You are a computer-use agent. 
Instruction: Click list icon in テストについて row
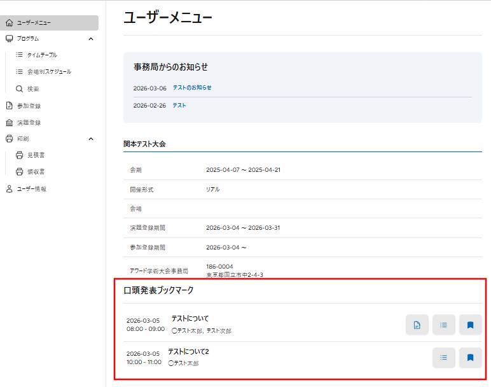[444, 325]
